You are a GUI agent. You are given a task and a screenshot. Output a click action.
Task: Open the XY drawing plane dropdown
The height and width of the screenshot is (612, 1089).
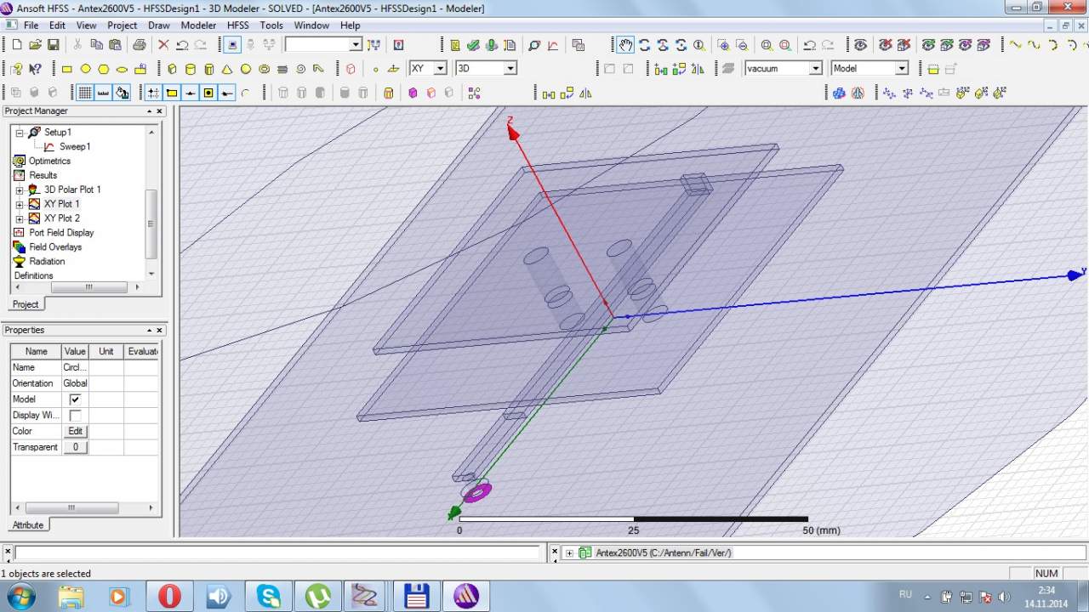[440, 68]
